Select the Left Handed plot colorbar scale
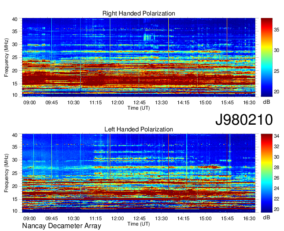Image resolution: width=284 pixels, height=231 pixels. (266, 173)
